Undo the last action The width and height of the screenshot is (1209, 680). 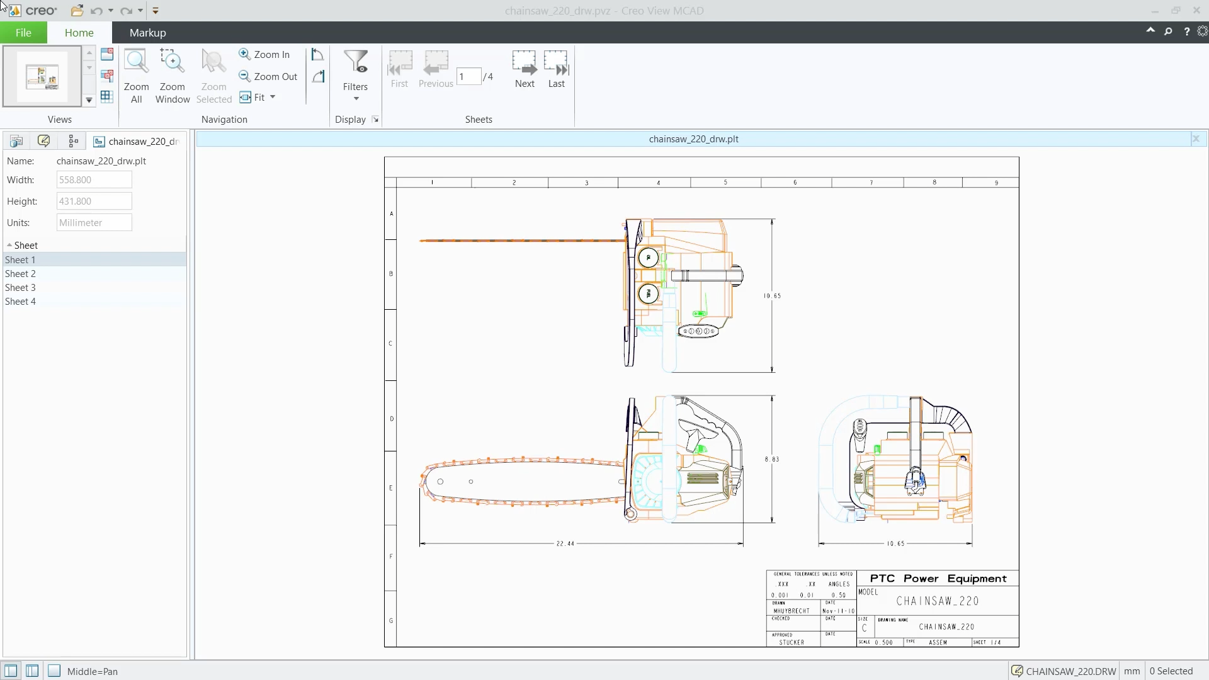pyautogui.click(x=96, y=11)
